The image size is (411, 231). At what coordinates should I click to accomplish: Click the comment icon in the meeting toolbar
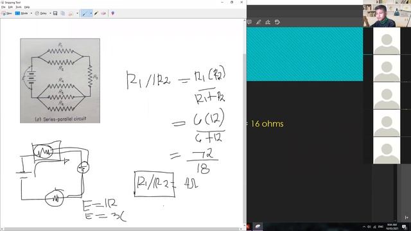(x=249, y=22)
